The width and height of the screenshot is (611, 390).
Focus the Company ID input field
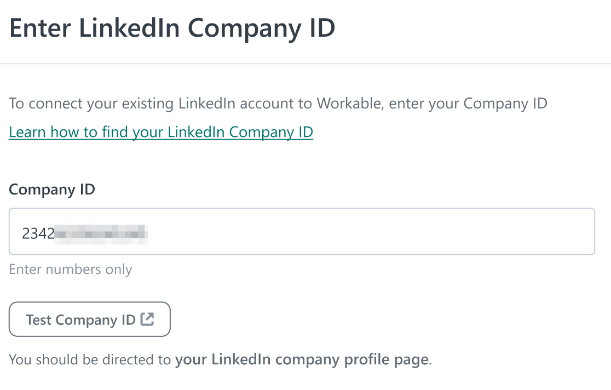(x=302, y=232)
